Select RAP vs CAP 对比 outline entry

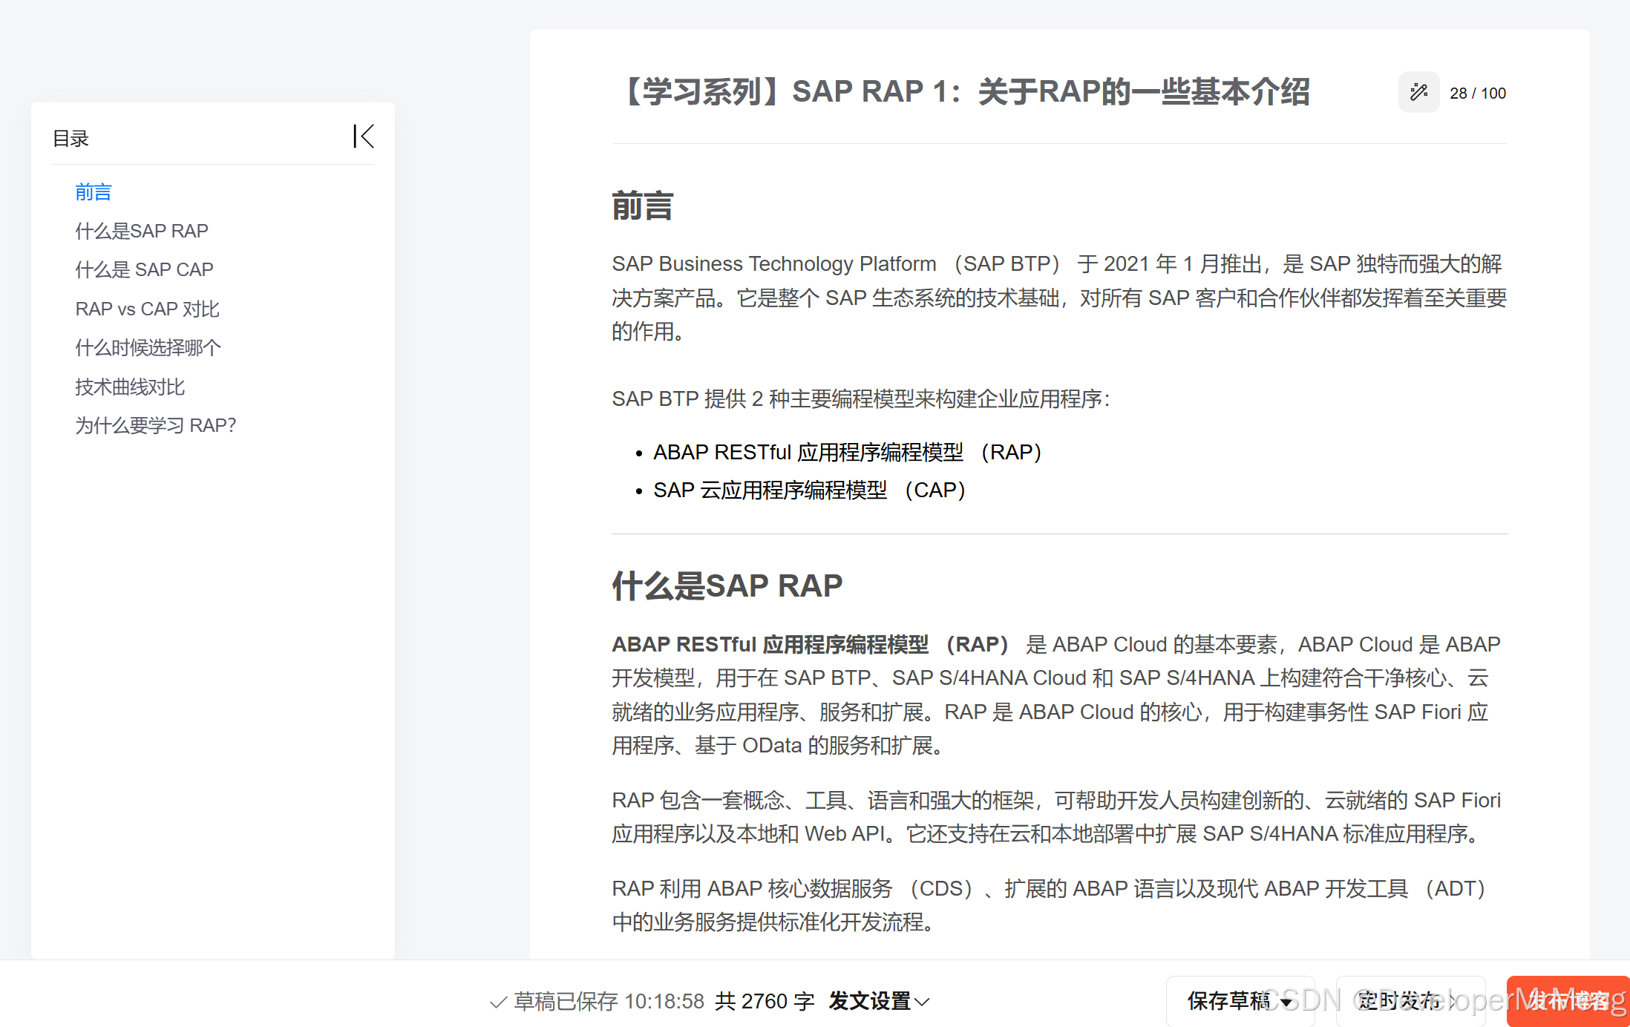(x=147, y=309)
